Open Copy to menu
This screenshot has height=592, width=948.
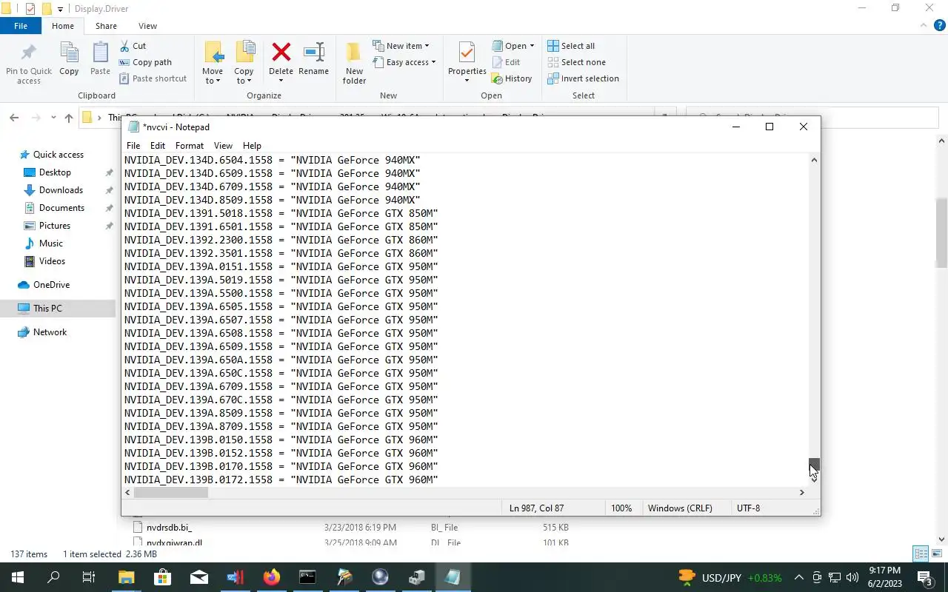[x=244, y=63]
